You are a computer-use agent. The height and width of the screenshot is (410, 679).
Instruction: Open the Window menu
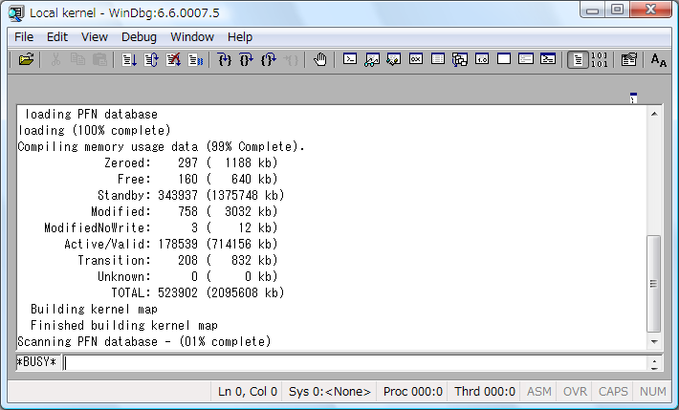pos(192,37)
